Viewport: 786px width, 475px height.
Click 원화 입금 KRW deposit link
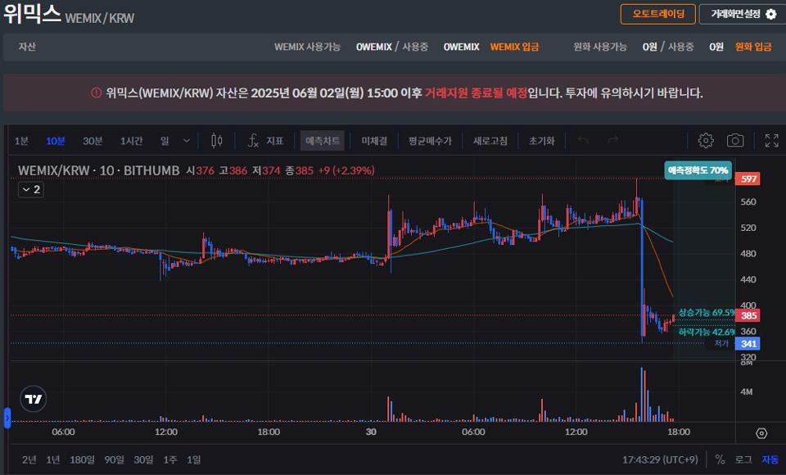click(x=753, y=47)
